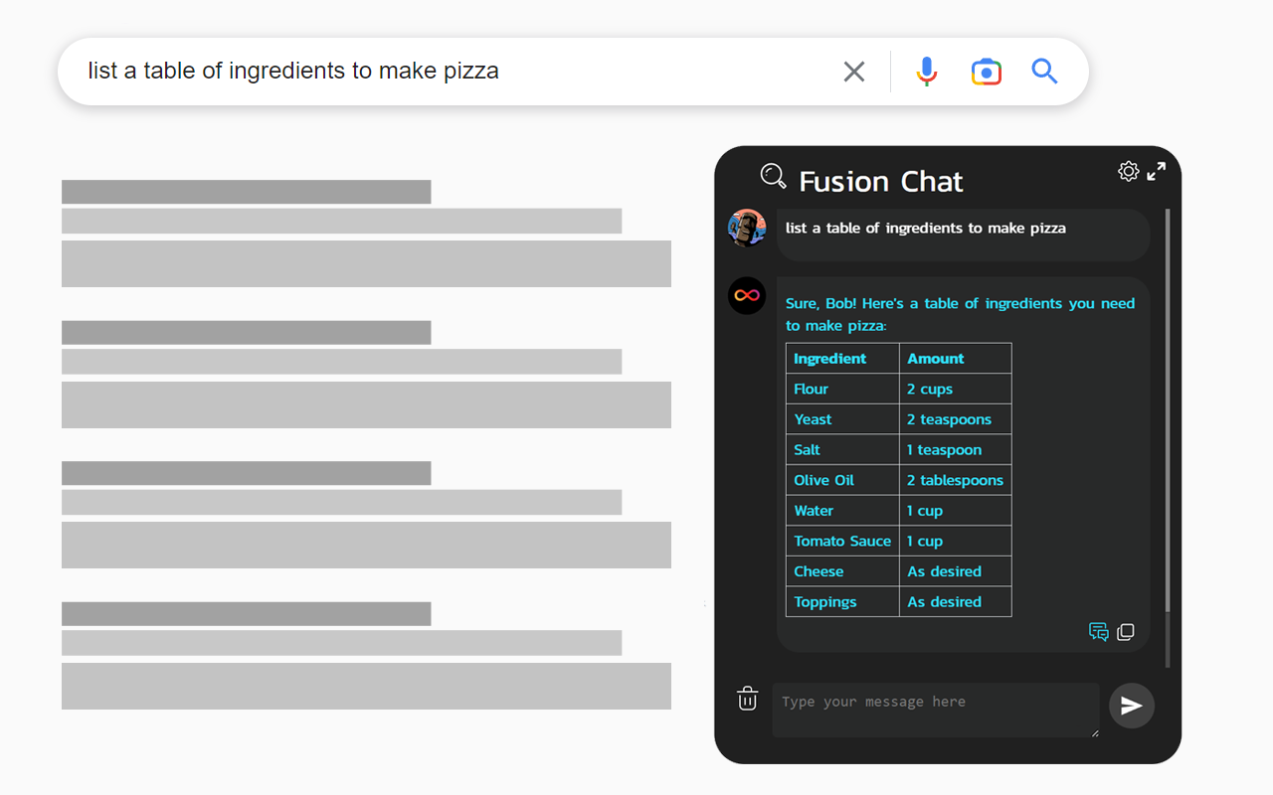
Task: Click the Ingredient column header
Action: (829, 358)
